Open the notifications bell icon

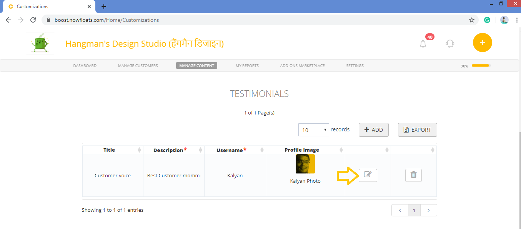click(x=423, y=44)
